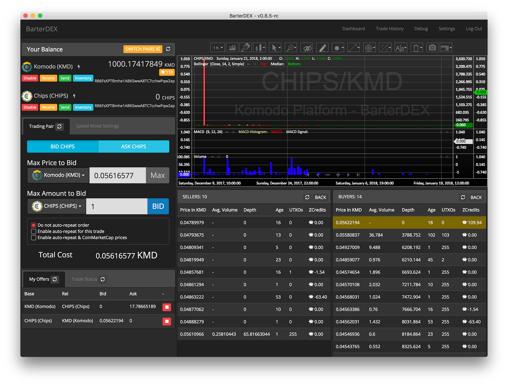Screen dimensions: 508x386
Task: Refresh the Trade Status tab
Action: pyautogui.click(x=103, y=279)
